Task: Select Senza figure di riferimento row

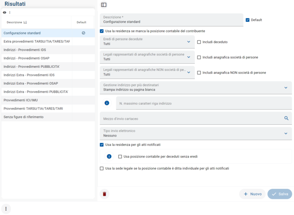Action: 24,117
